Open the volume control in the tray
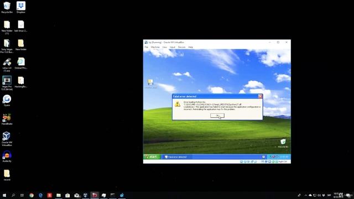This screenshot has height=199, width=354. point(319,195)
